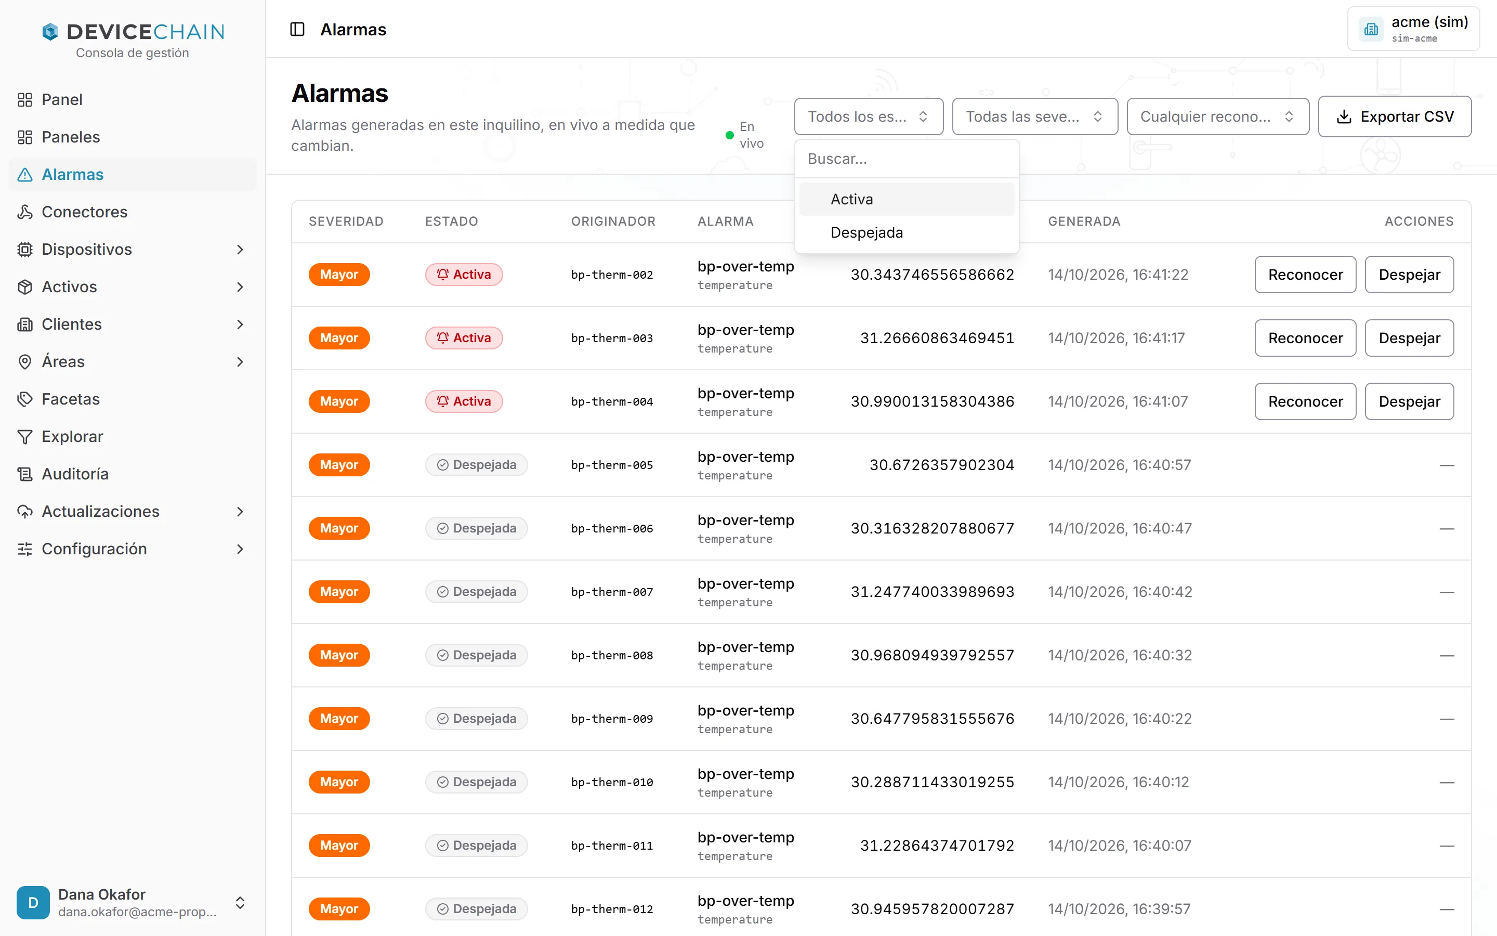Viewport: 1497px width, 936px height.
Task: Open Dana Okafor user menu
Action: point(133,903)
